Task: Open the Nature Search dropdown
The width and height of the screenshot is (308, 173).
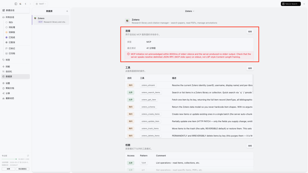Action: [291, 4]
